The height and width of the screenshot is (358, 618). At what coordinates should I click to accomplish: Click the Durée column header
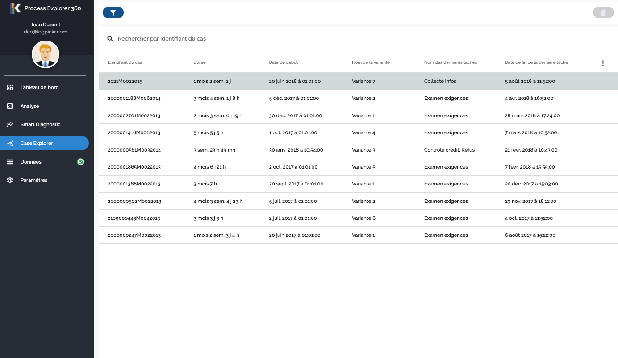point(199,62)
